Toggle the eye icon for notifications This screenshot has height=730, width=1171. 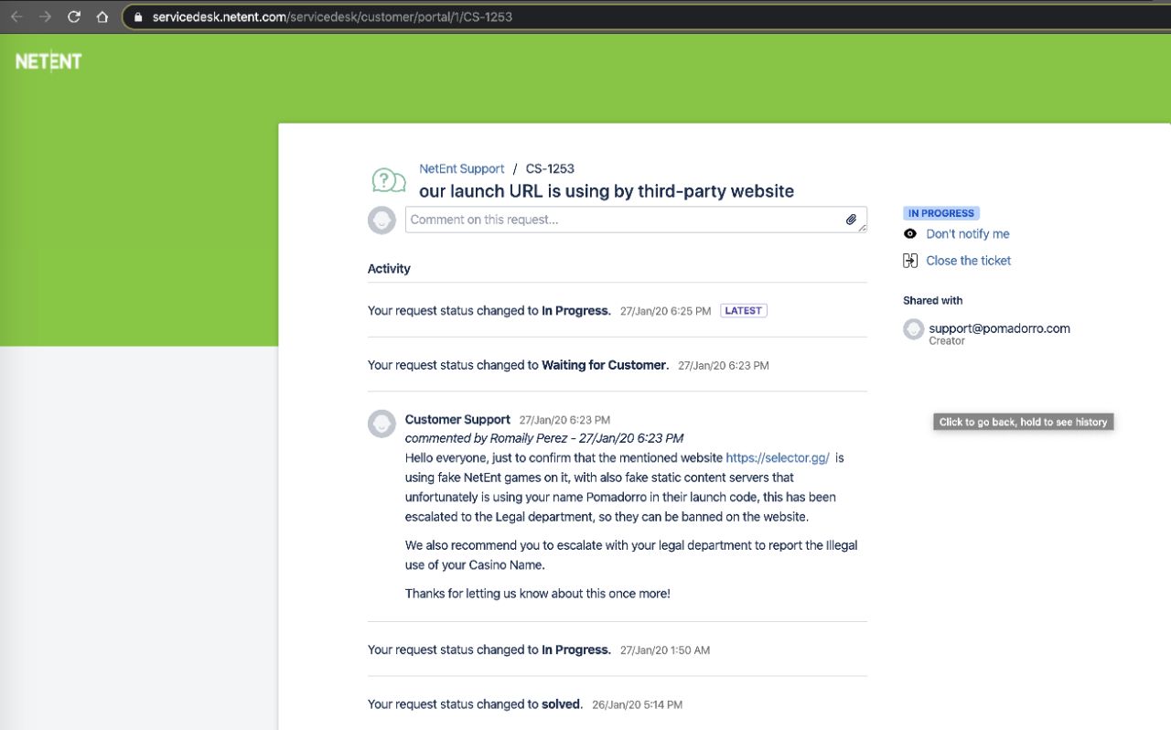(910, 234)
